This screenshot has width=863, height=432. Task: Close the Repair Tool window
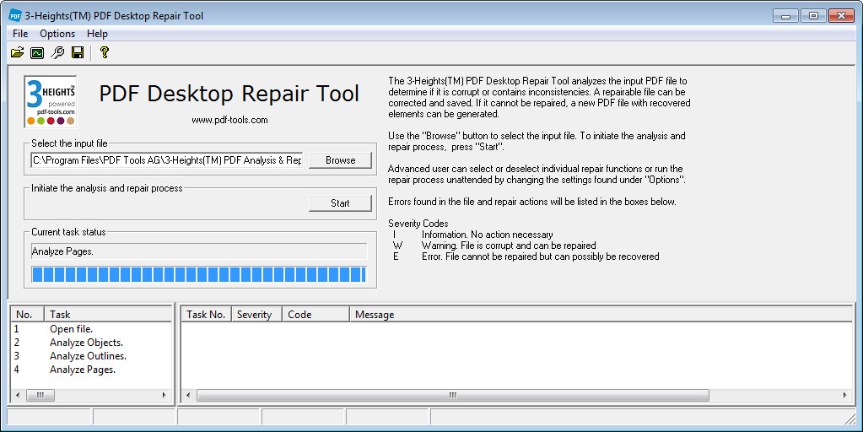tap(841, 15)
